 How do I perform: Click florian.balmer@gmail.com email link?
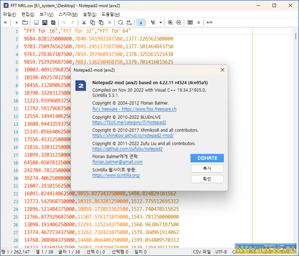point(117,162)
